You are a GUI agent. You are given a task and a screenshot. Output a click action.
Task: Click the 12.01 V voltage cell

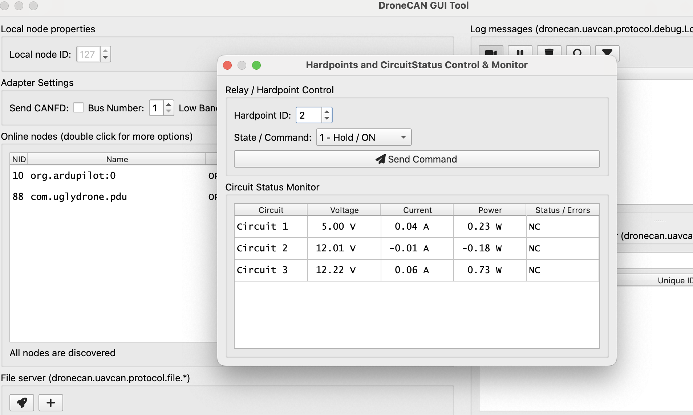(x=344, y=248)
